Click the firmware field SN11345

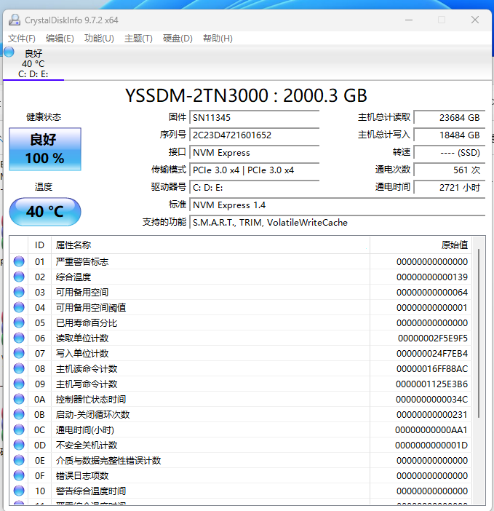255,117
